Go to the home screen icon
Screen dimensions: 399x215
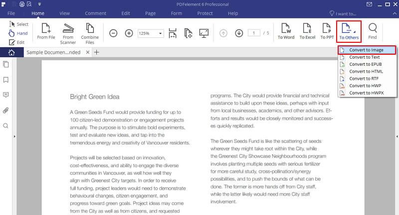[11, 52]
